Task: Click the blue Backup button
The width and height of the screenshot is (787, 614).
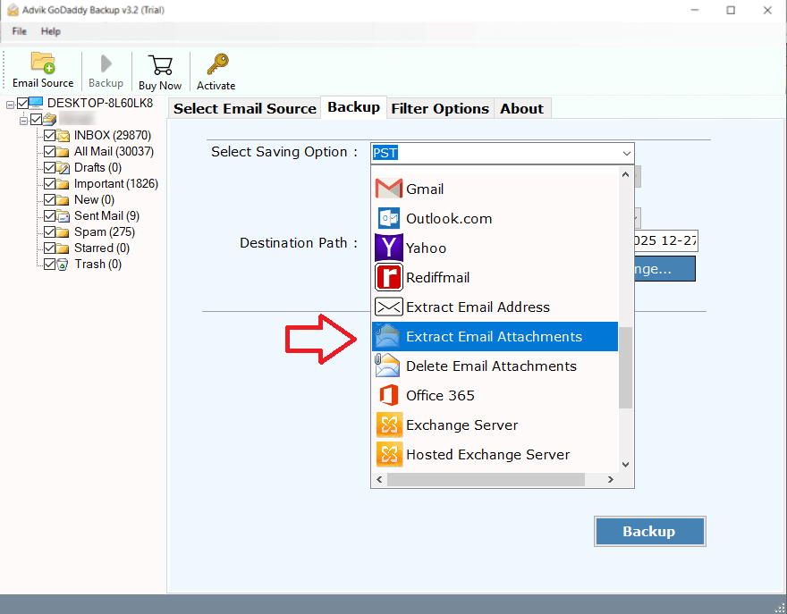Action: pyautogui.click(x=650, y=531)
